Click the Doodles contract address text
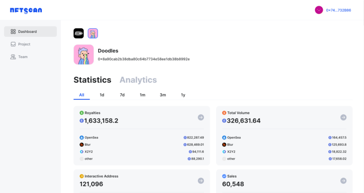The image size is (364, 193). point(144,59)
